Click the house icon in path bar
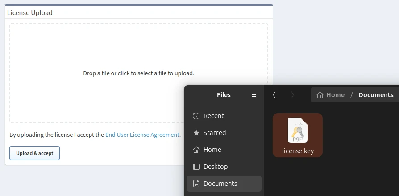 pyautogui.click(x=320, y=95)
